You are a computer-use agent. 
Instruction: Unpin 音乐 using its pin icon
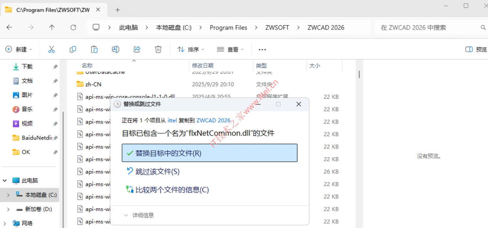pyautogui.click(x=55, y=109)
